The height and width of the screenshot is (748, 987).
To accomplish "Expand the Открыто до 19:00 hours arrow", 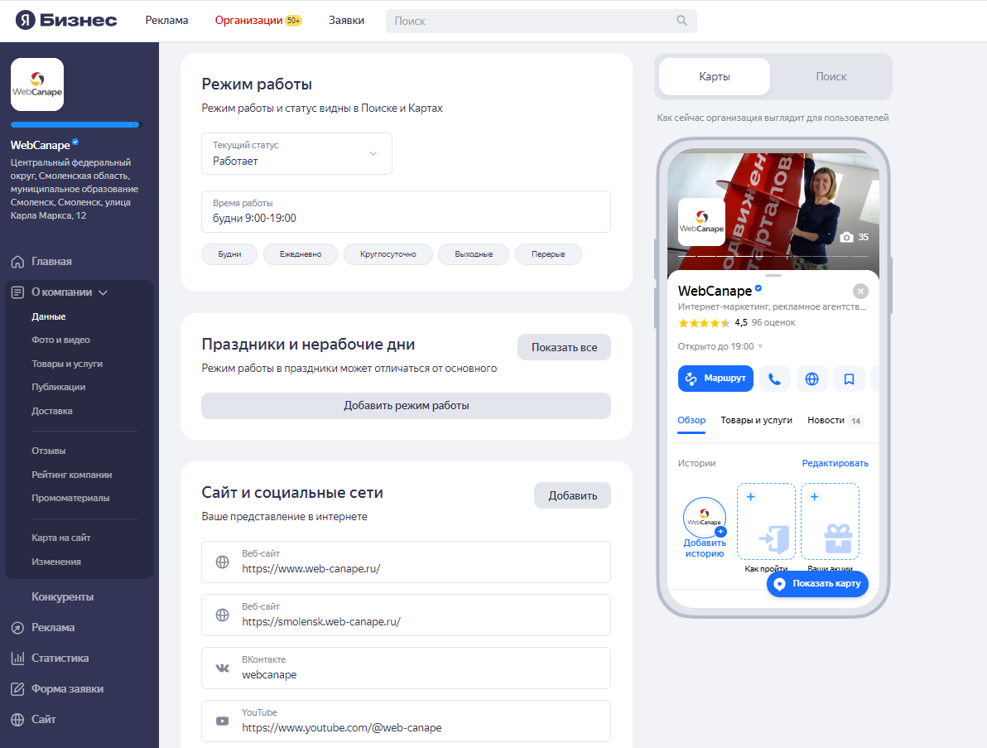I will point(760,346).
